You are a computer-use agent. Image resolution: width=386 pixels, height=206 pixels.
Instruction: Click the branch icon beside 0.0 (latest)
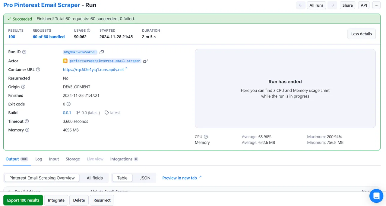78,113
